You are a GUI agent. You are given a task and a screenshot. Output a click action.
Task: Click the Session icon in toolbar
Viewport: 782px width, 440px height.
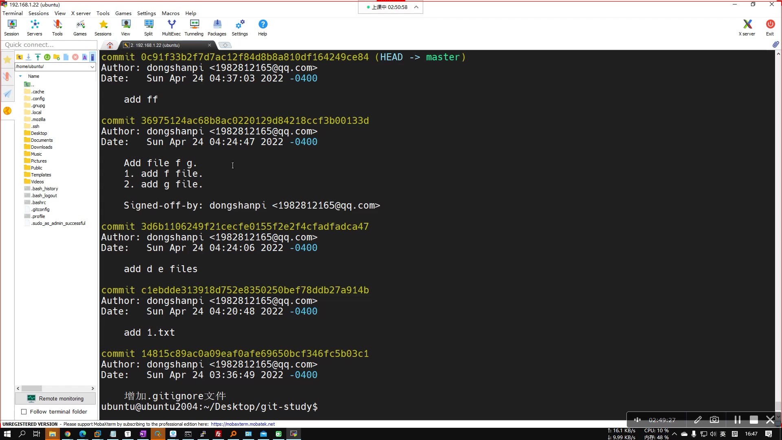[x=11, y=27]
